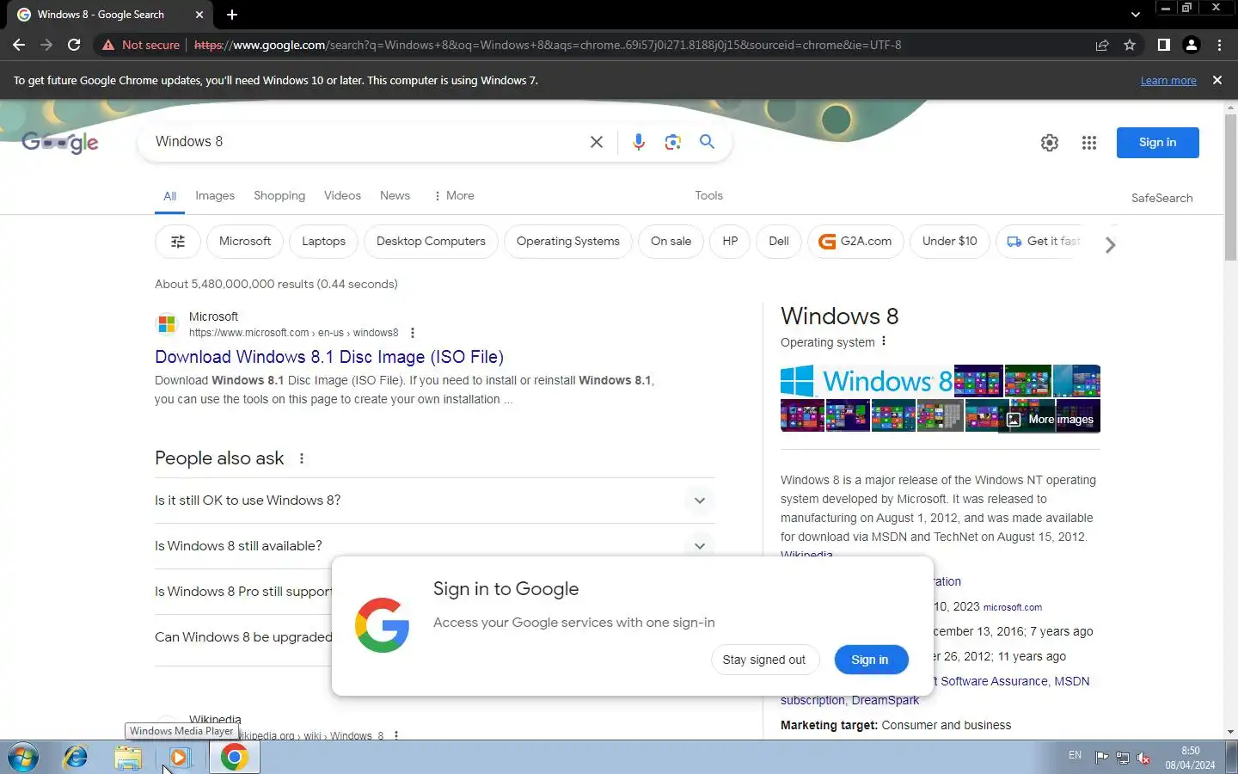Click Sign in button in Google popup

[x=870, y=660]
